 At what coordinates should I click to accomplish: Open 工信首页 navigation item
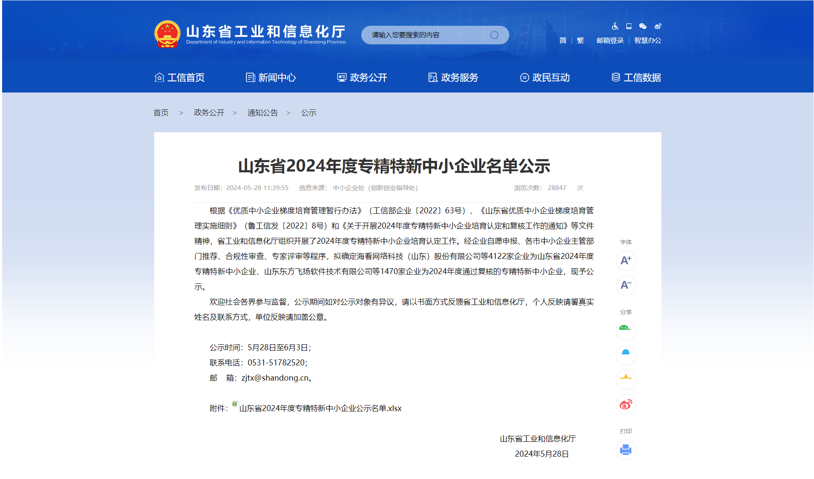pyautogui.click(x=180, y=78)
